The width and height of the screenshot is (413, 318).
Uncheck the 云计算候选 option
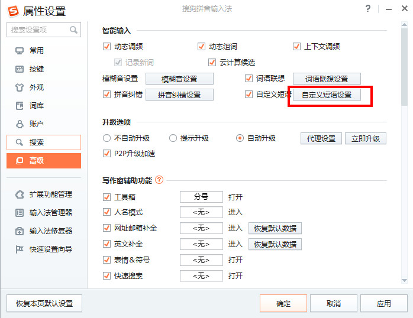click(x=212, y=62)
